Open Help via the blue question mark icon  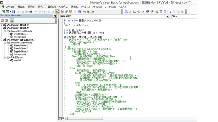(79, 12)
